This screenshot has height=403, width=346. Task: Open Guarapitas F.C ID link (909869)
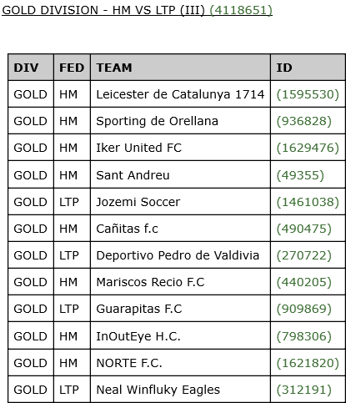pos(304,309)
